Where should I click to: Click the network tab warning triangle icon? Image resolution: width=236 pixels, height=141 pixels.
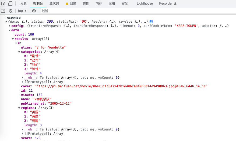click(67, 4)
